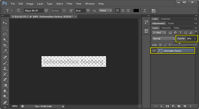Switch to the Swatches tab
199x109 pixels.
tap(166, 19)
